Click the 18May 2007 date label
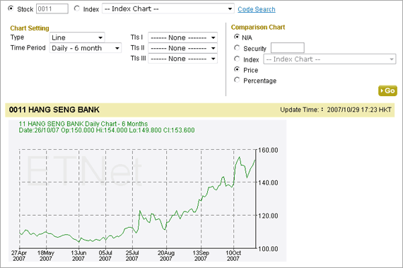The width and height of the screenshot is (403, 268). click(x=46, y=256)
